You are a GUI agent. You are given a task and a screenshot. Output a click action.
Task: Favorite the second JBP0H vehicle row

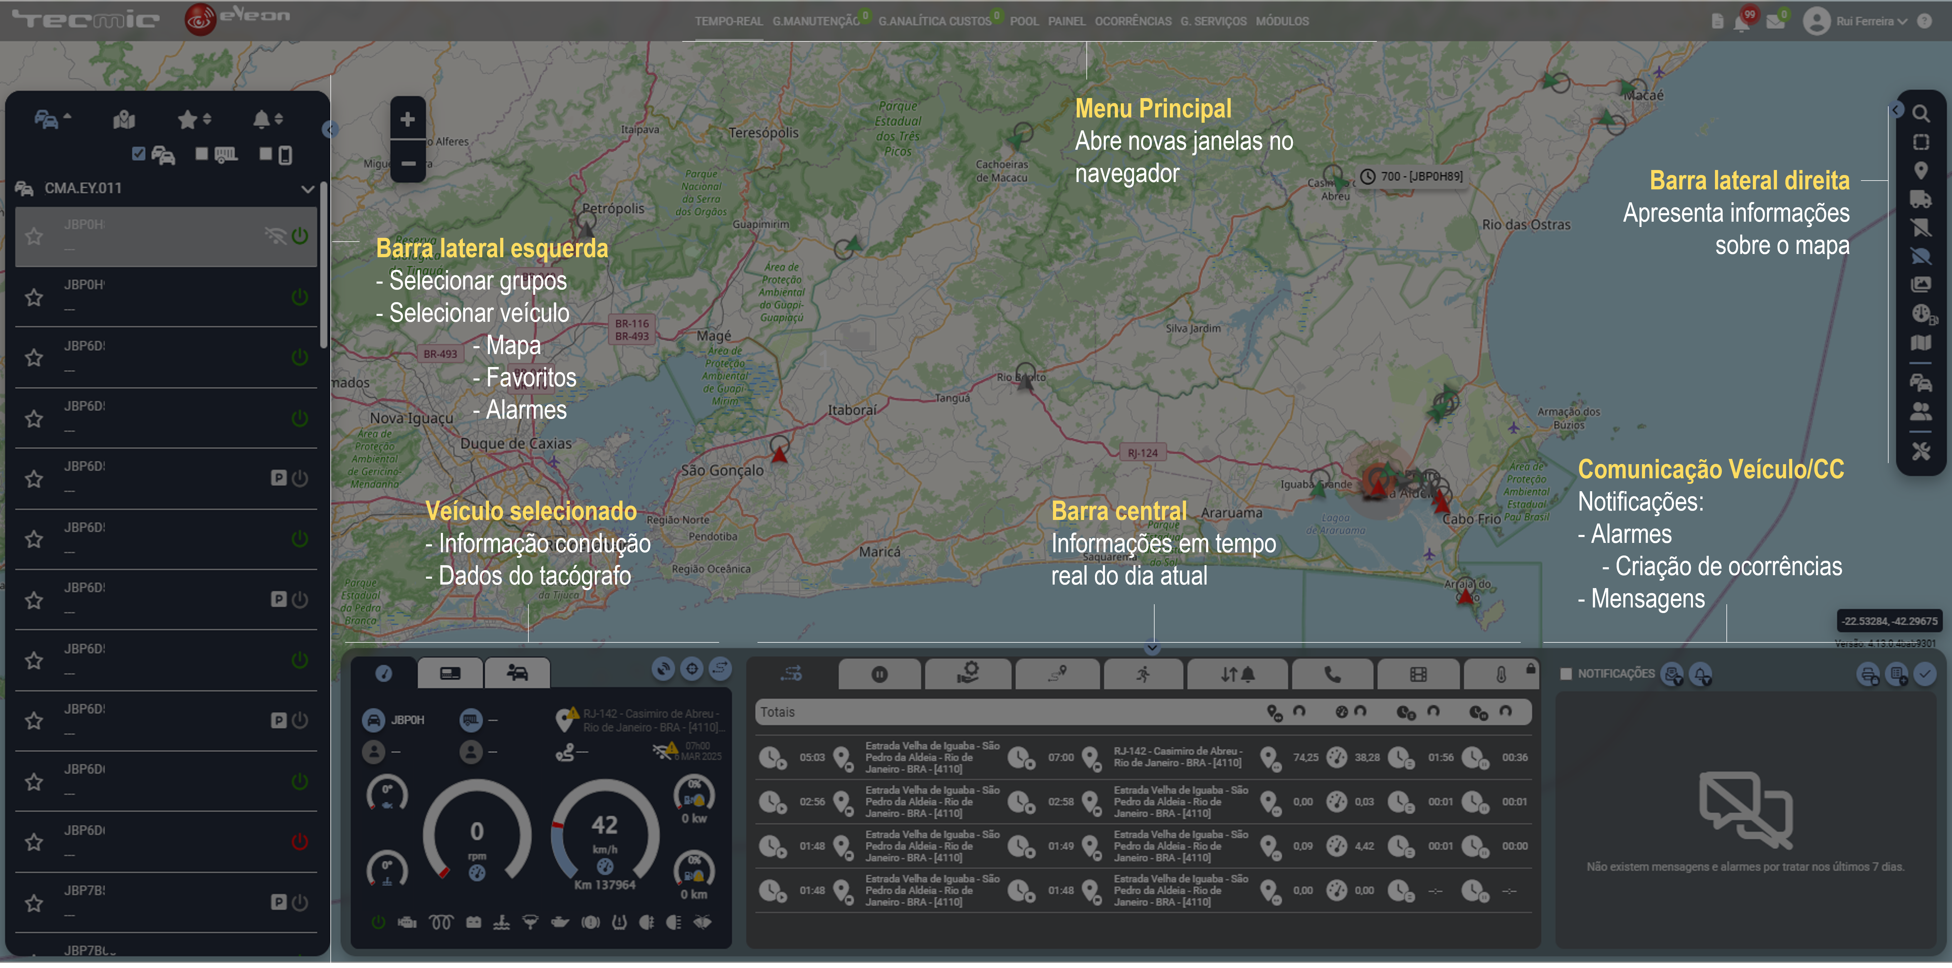(34, 298)
